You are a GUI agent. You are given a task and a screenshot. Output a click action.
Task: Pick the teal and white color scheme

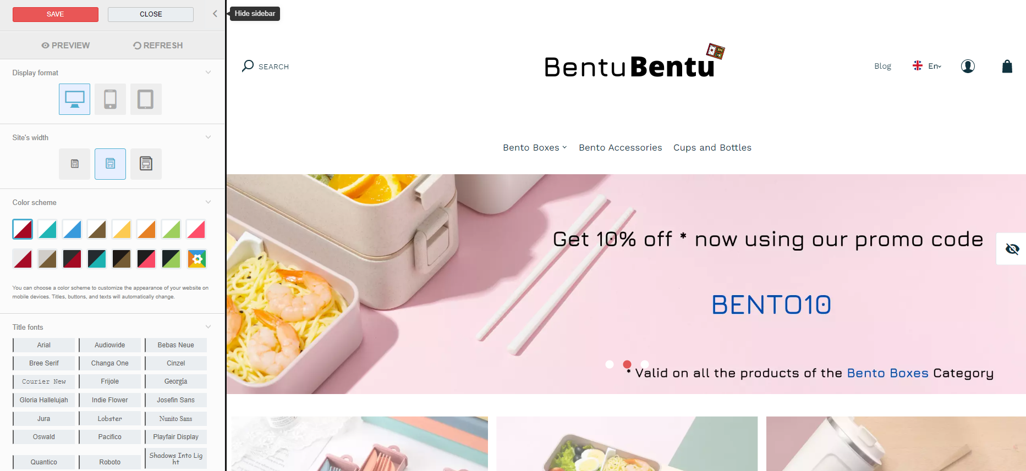[x=47, y=229]
